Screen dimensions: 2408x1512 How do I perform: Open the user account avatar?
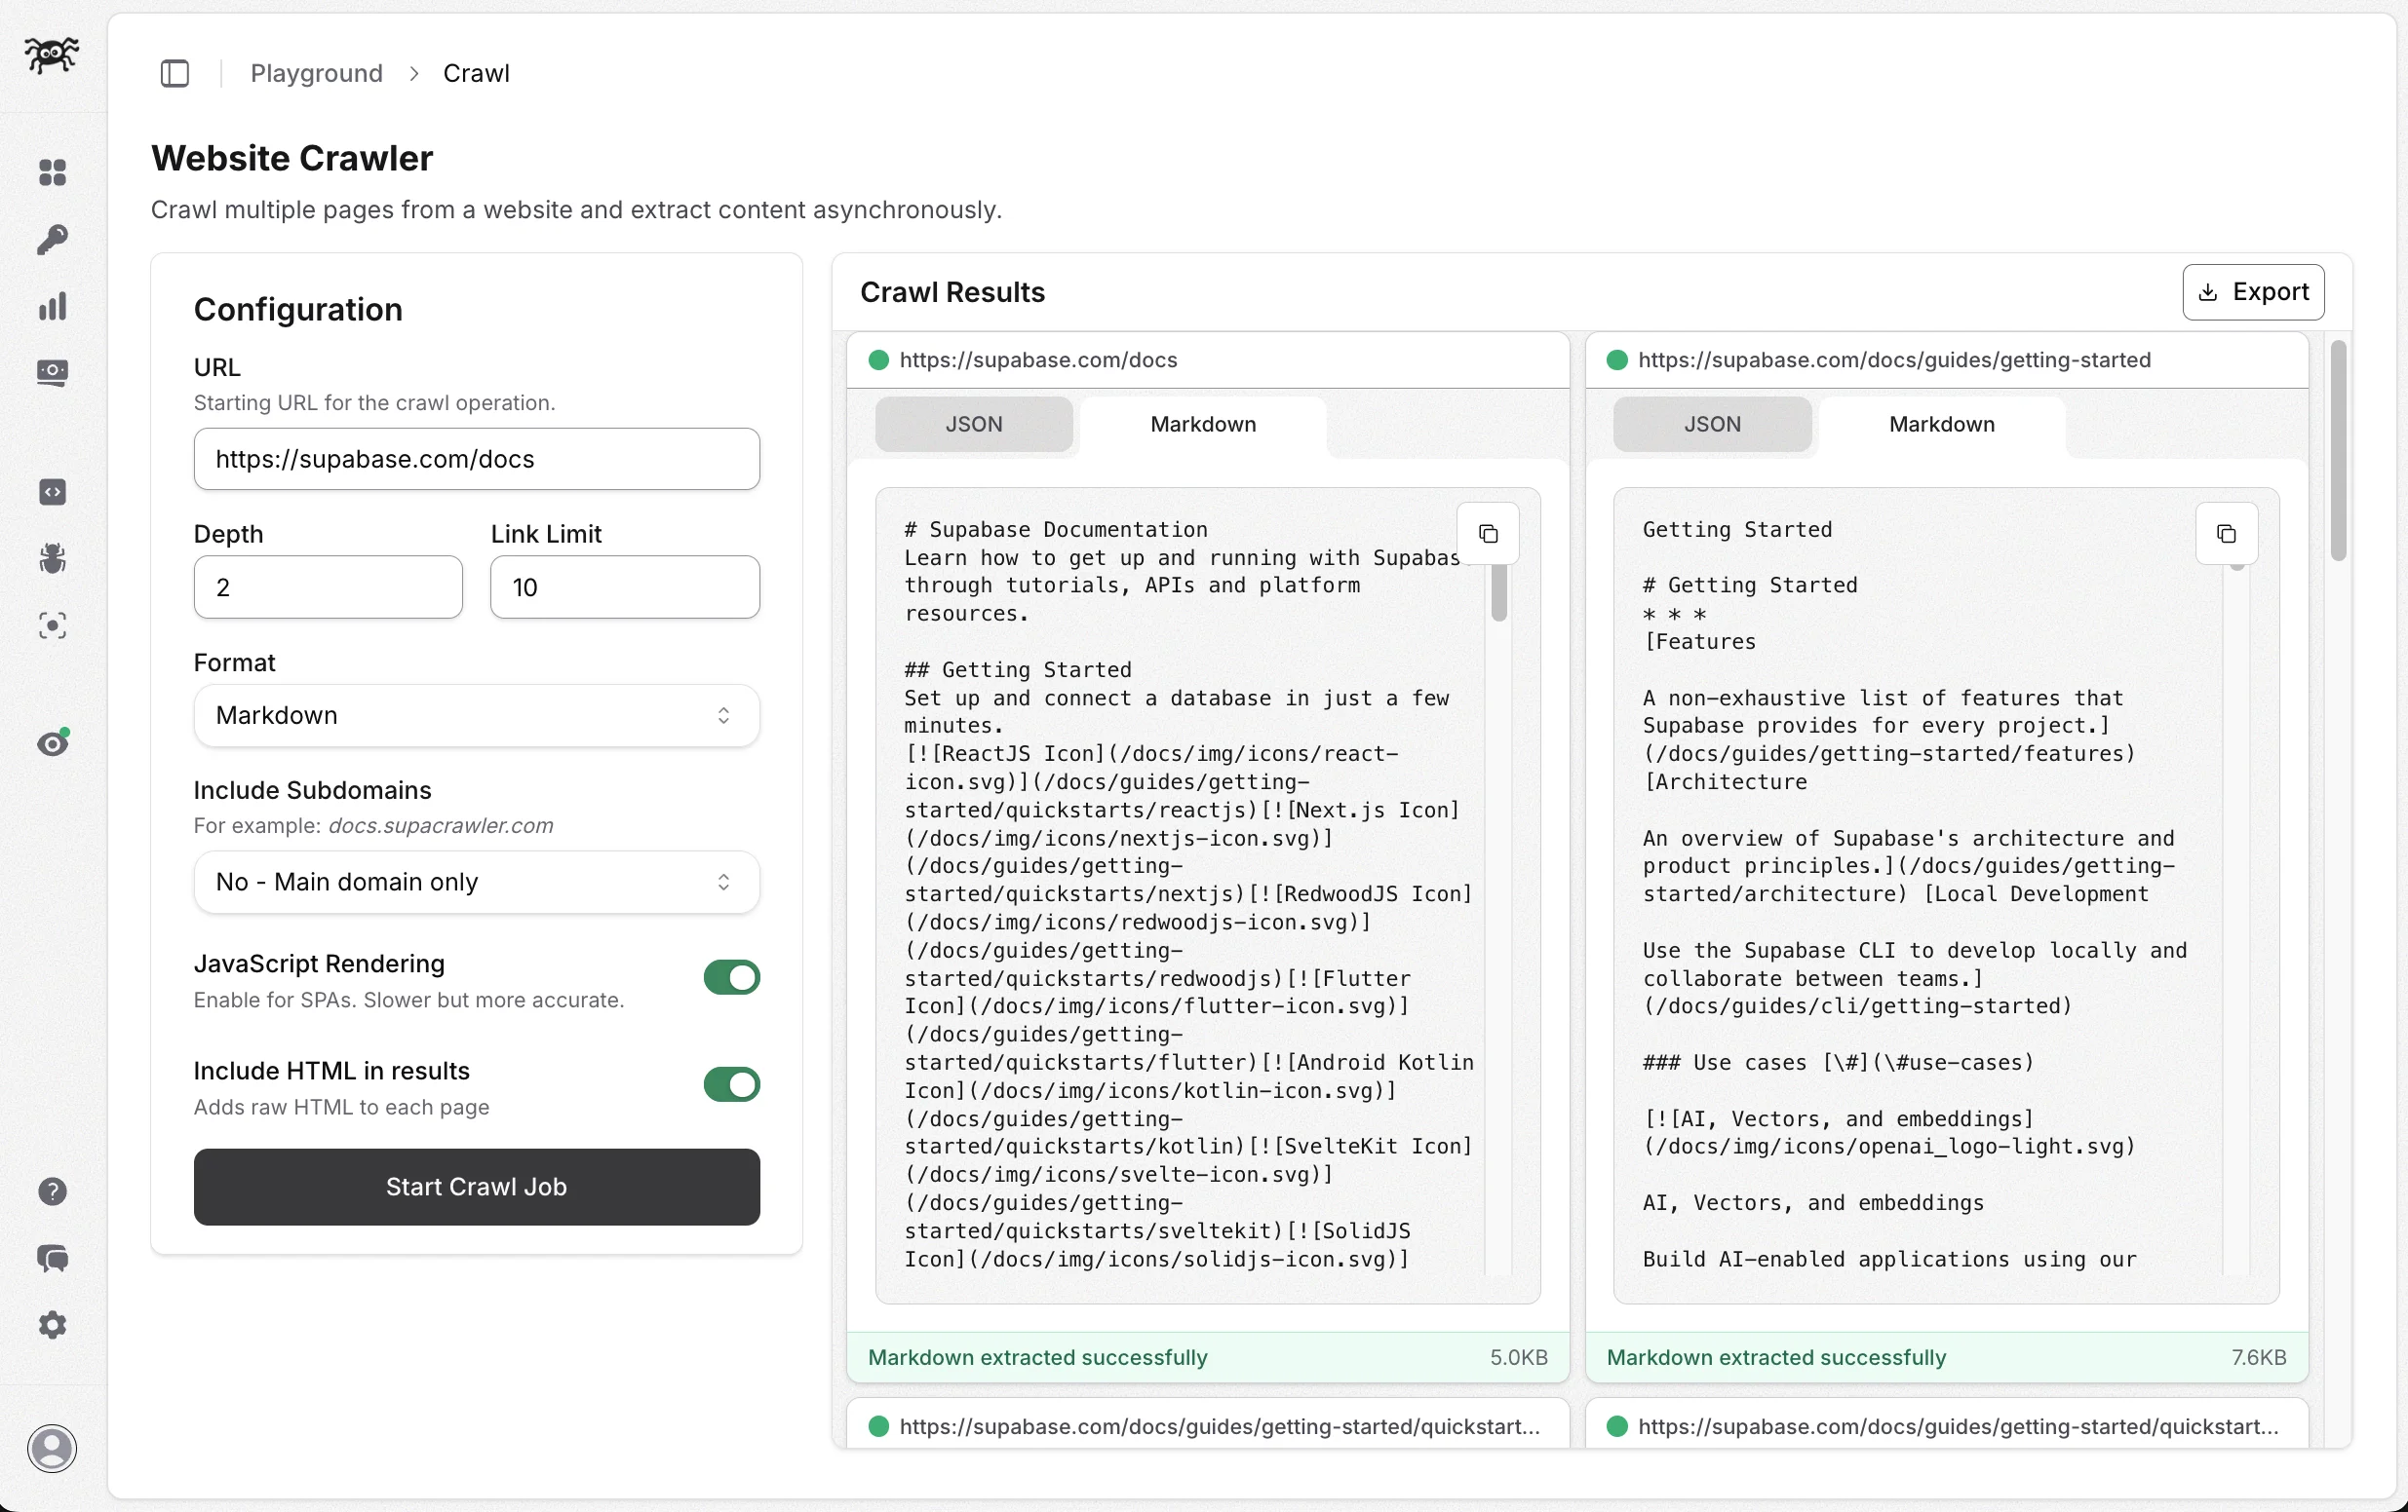(x=52, y=1448)
